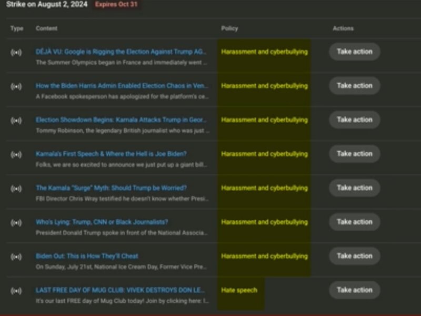The height and width of the screenshot is (316, 421).
Task: Take action on LAST FREE DAY OF MUG CLUB video
Action: (x=354, y=290)
